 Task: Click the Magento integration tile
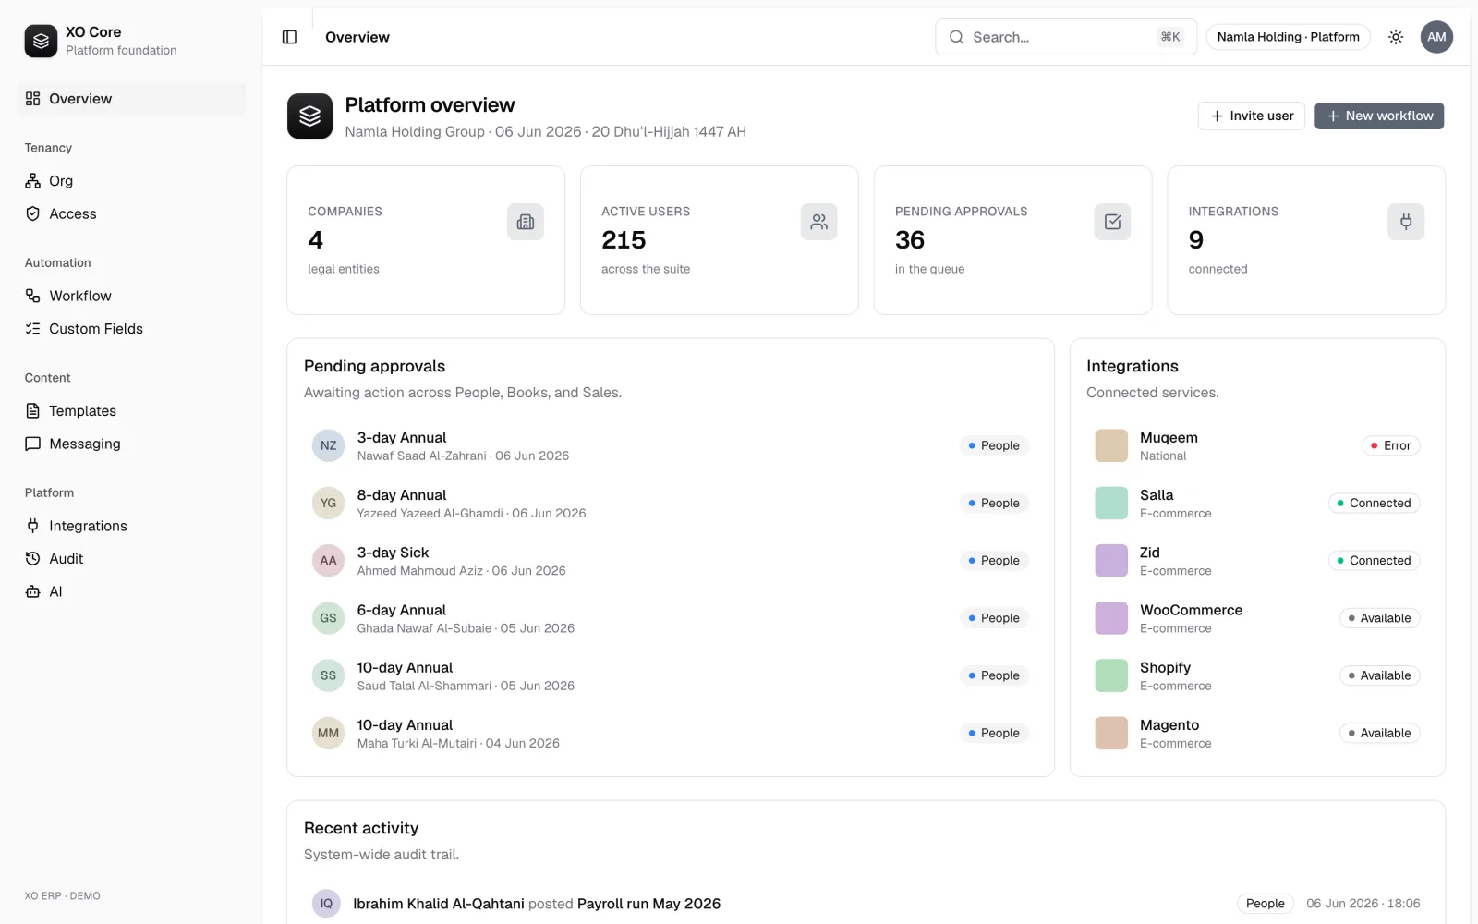click(x=1111, y=733)
